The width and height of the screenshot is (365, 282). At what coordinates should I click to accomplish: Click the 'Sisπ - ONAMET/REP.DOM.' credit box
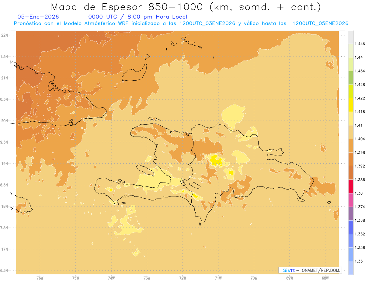click(x=310, y=270)
